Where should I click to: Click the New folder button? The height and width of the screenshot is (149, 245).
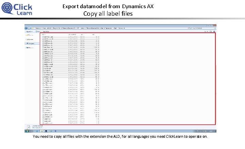(x=46, y=32)
